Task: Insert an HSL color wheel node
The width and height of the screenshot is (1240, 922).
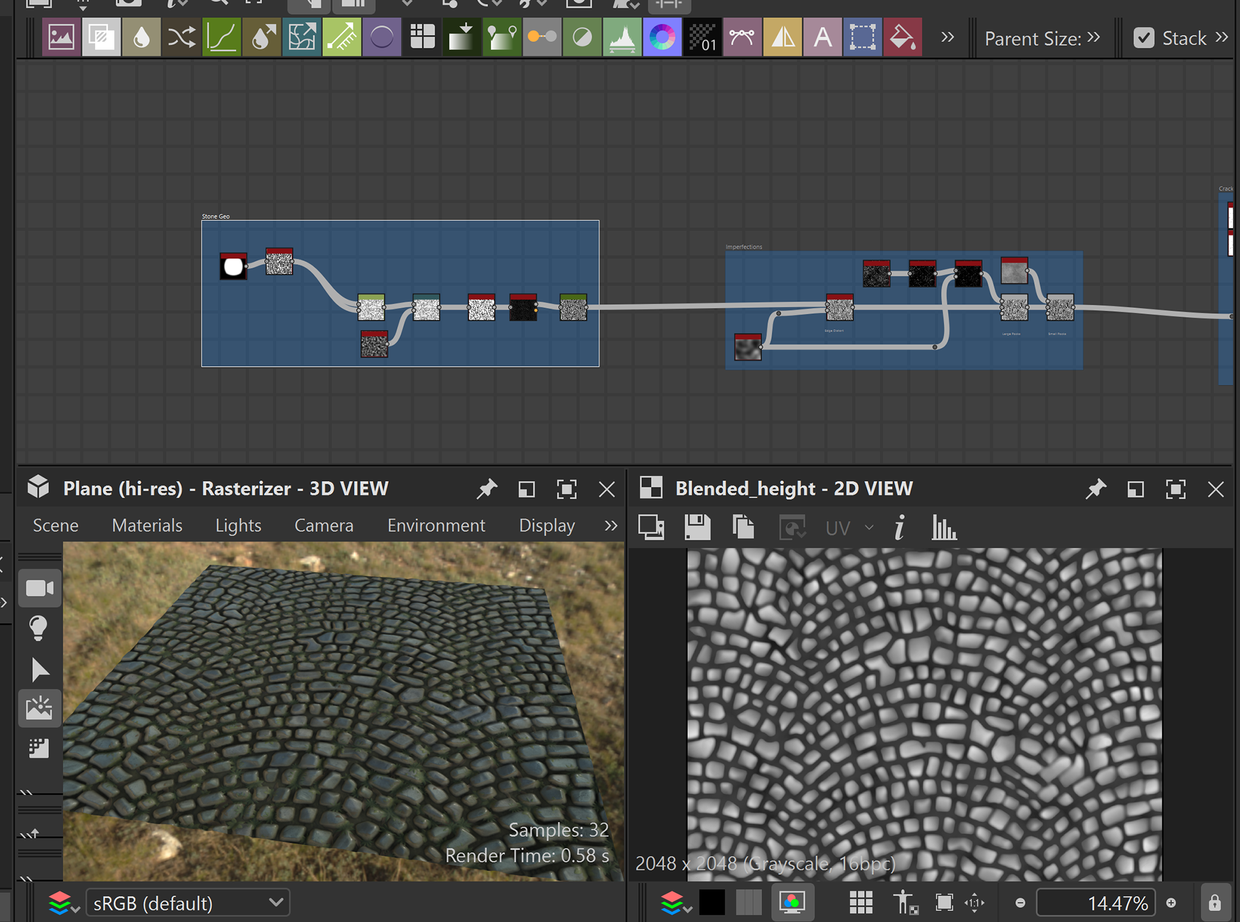Action: [x=662, y=38]
